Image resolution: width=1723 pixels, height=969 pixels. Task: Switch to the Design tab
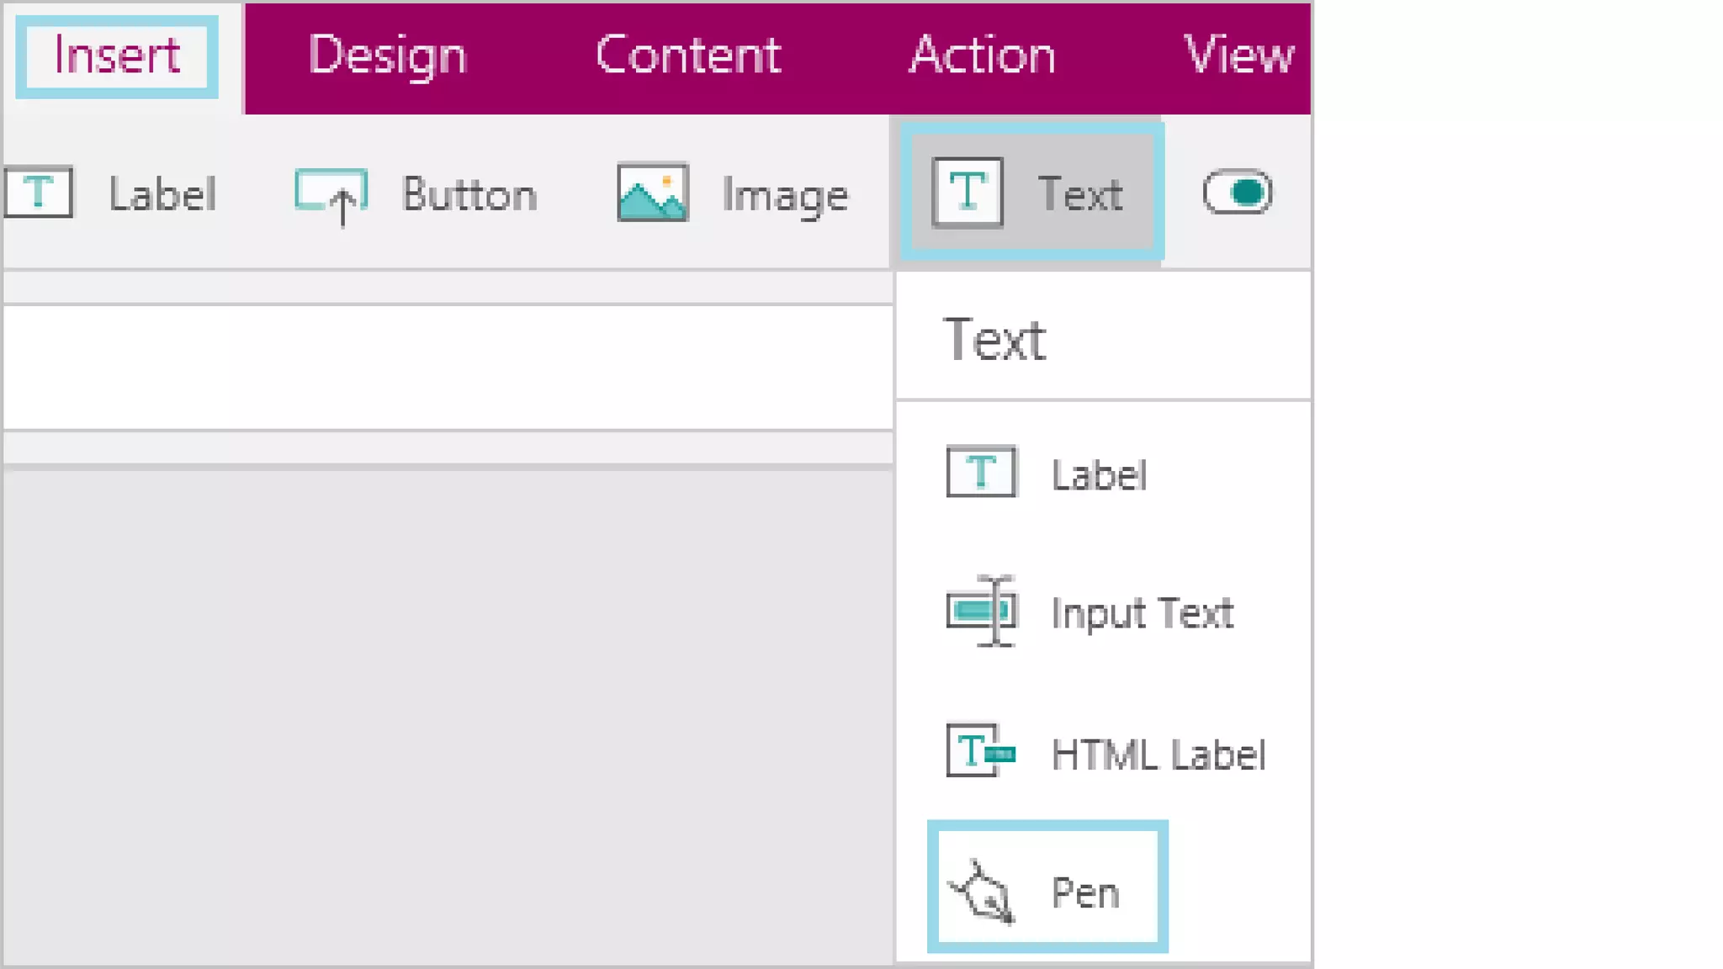pos(387,56)
